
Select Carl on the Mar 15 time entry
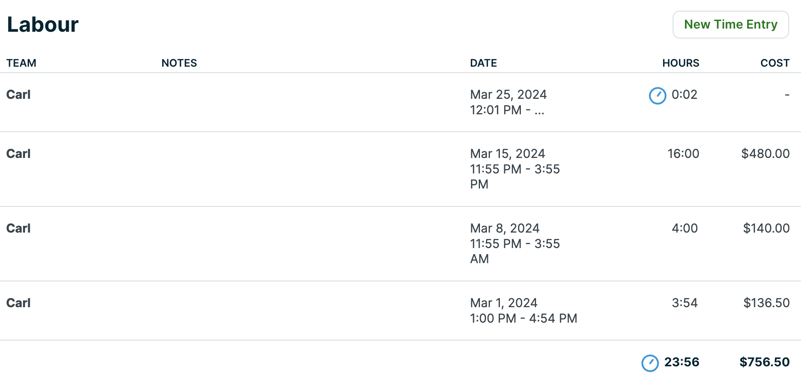[x=18, y=154]
